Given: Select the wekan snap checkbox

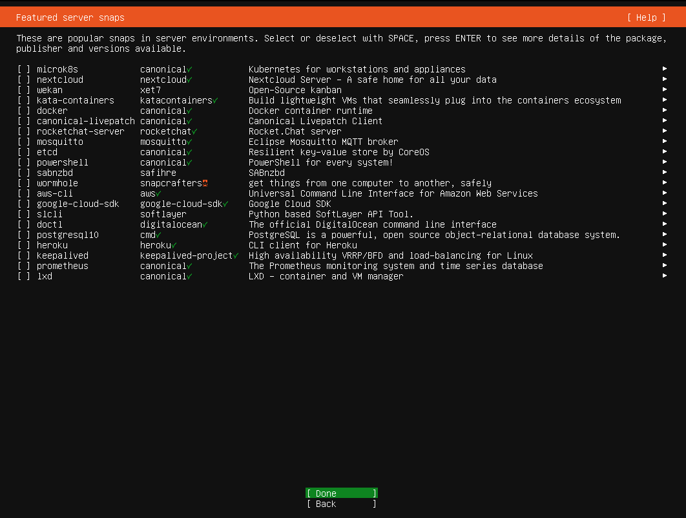Looking at the screenshot, I should (x=24, y=90).
